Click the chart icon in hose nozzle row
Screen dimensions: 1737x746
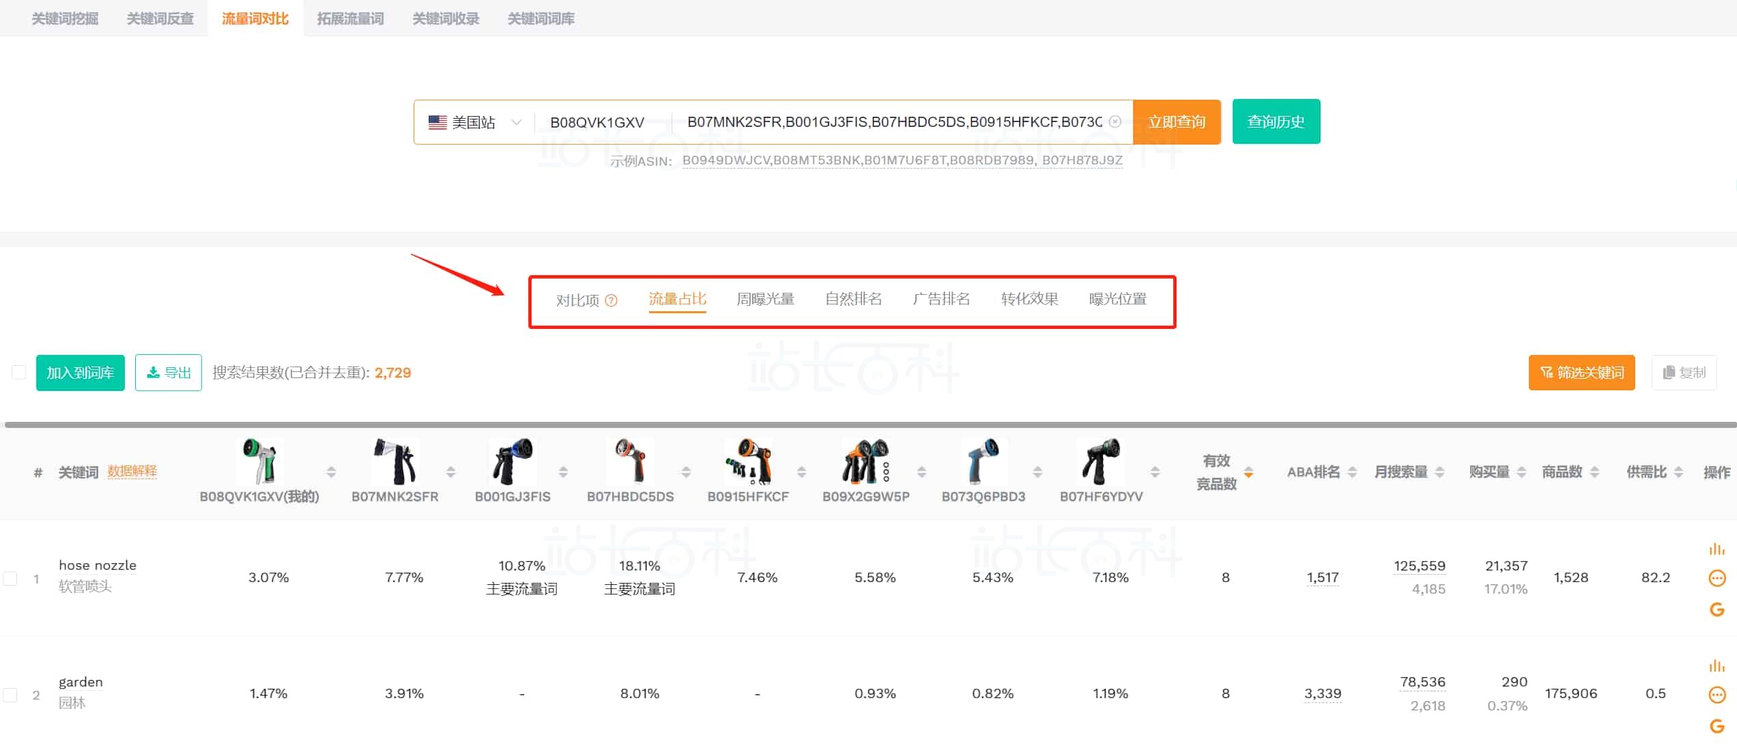(1717, 549)
